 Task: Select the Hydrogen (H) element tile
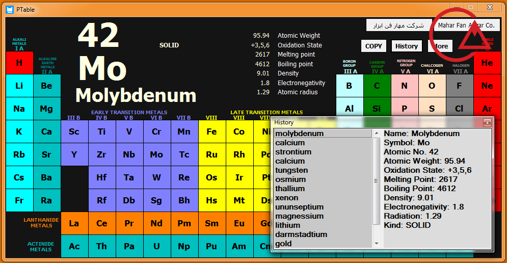(x=19, y=63)
